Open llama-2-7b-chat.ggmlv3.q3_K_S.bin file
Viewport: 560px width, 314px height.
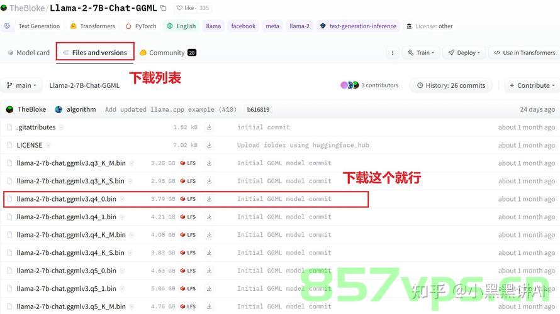pos(70,181)
